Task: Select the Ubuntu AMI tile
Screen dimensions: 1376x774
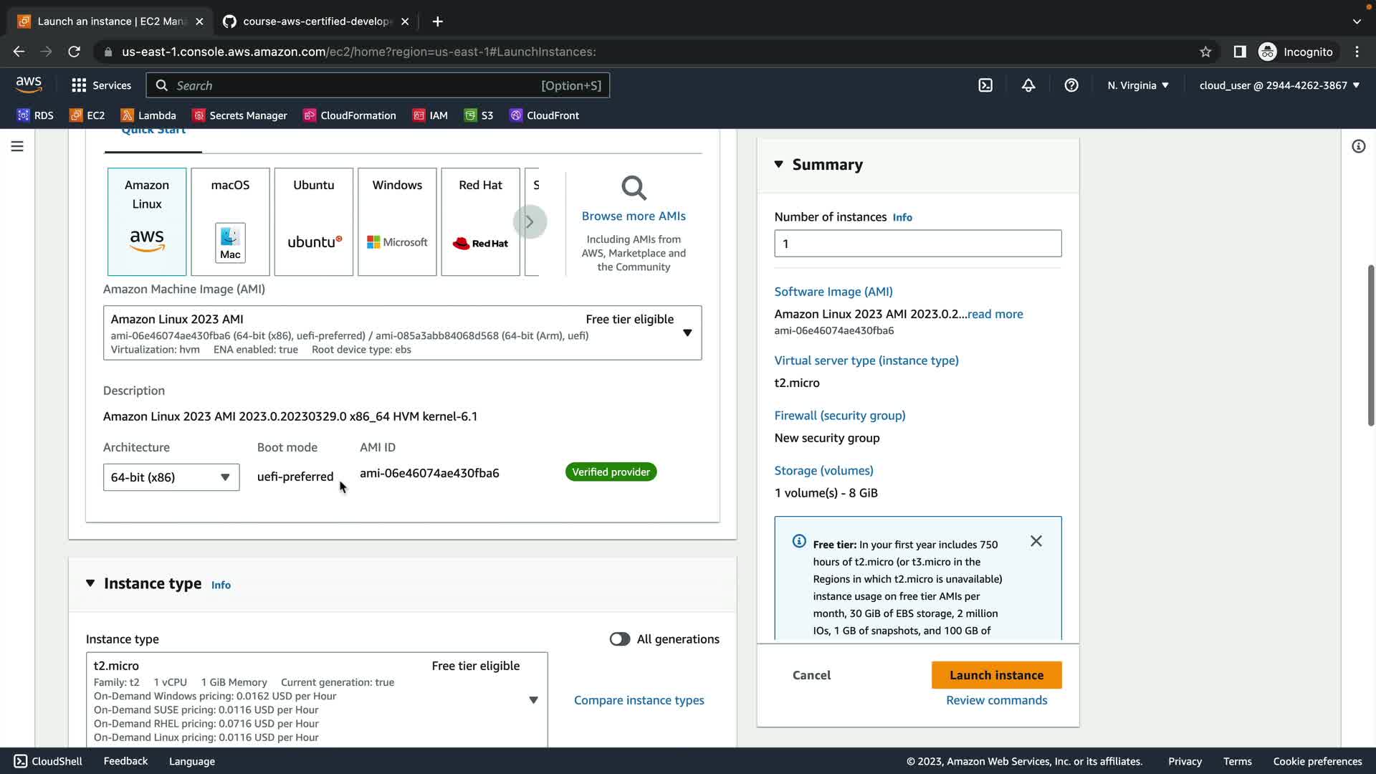Action: 313,221
